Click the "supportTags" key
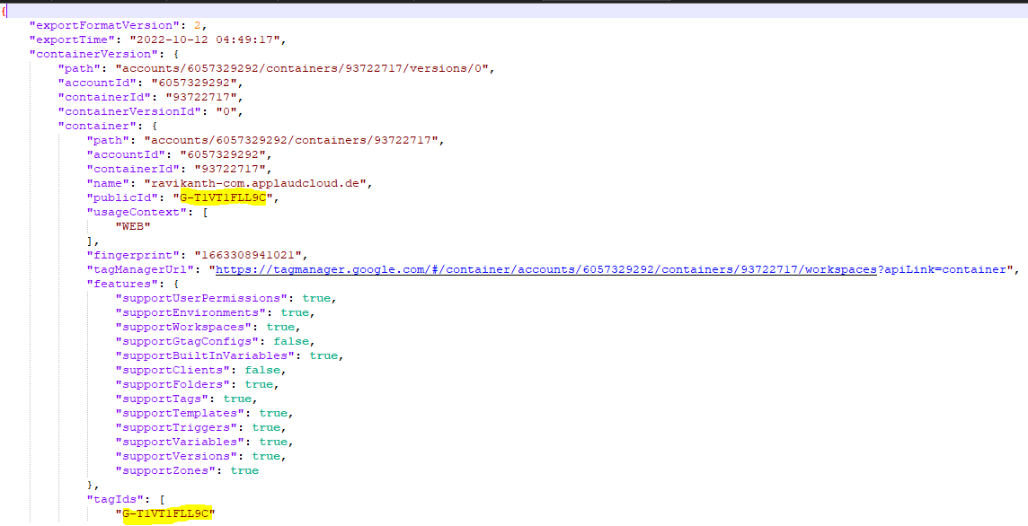 tap(164, 399)
